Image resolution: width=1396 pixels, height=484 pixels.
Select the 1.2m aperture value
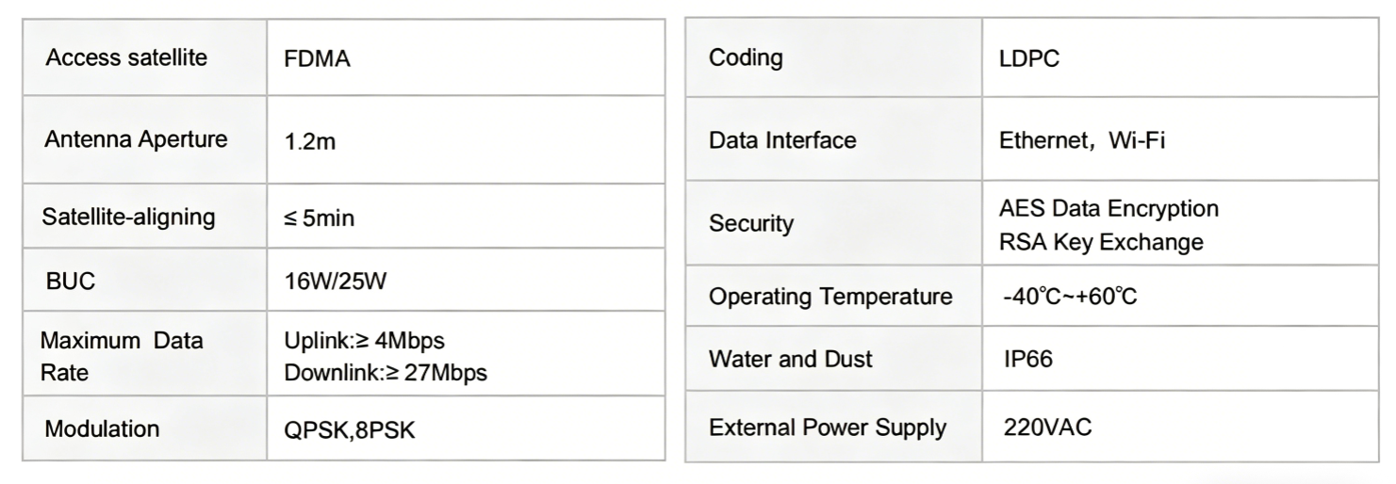pos(310,142)
